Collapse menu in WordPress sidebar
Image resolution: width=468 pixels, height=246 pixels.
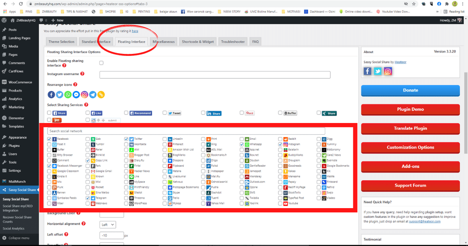point(16,238)
